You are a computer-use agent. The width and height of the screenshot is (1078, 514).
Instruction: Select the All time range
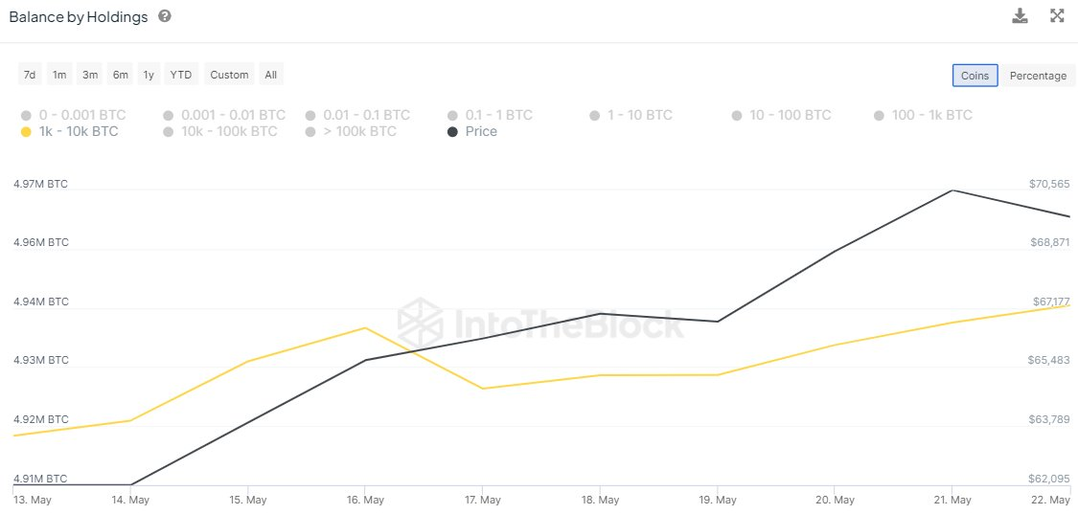tap(271, 75)
